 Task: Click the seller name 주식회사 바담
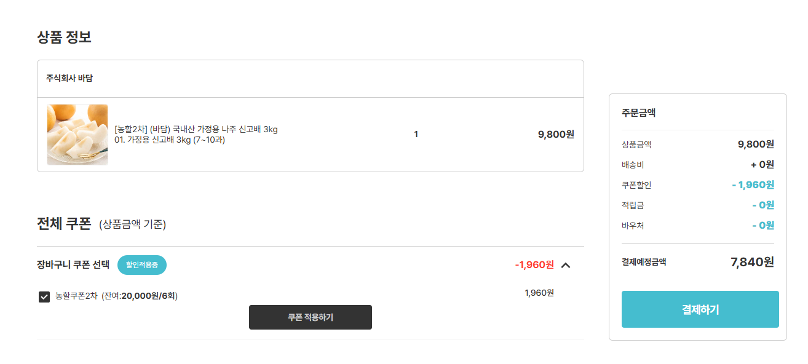(69, 78)
